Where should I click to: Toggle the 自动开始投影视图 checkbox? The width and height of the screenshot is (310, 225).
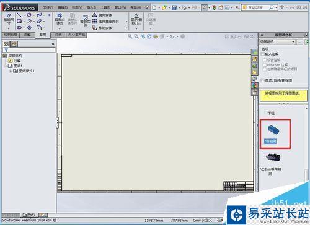point(263,80)
